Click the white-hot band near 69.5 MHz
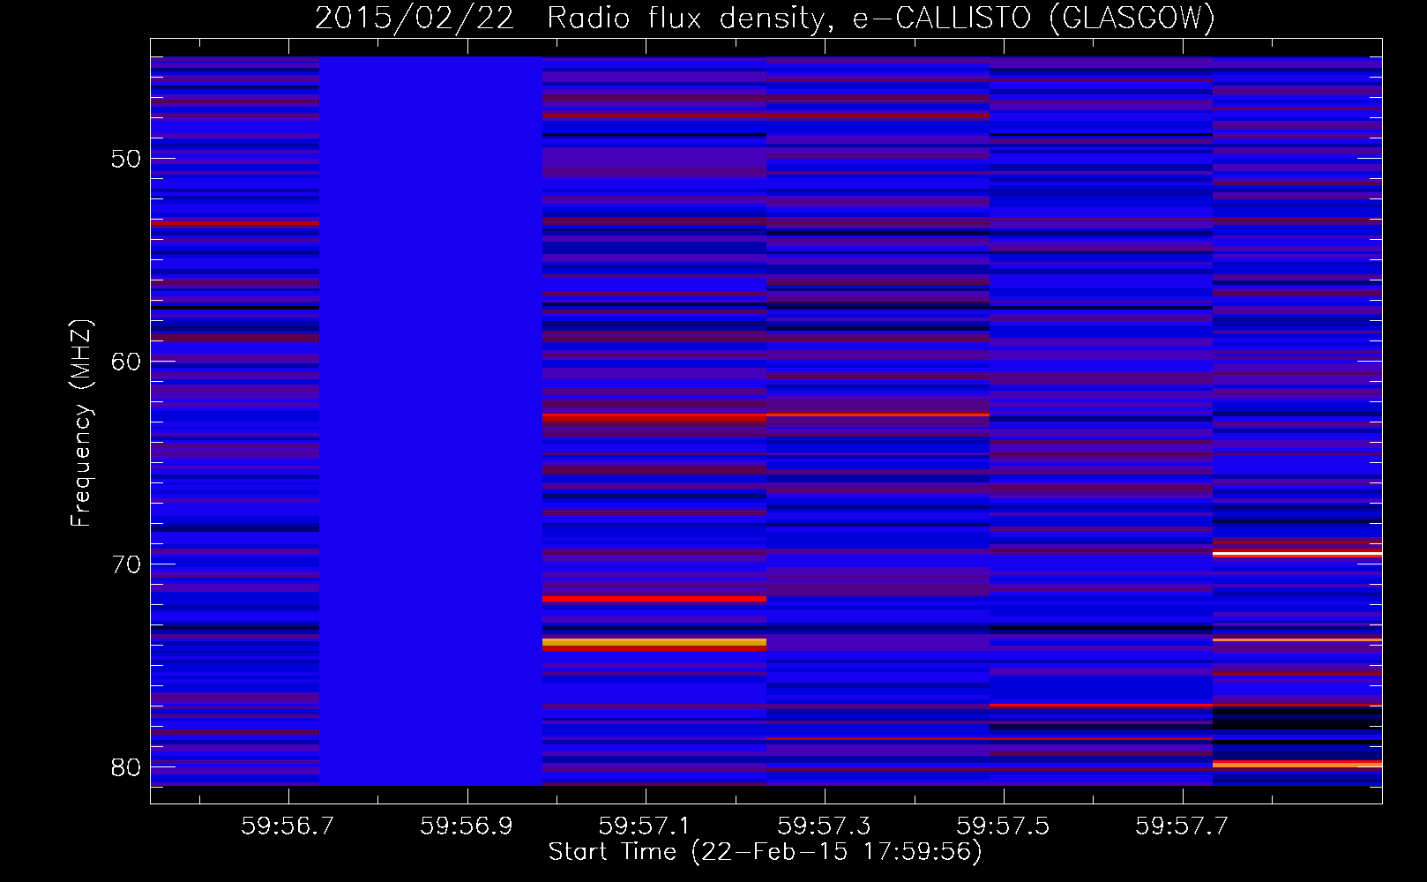 coord(1297,554)
